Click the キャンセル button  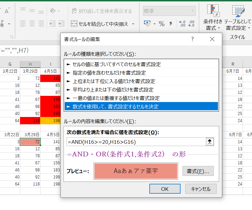[x=201, y=189]
